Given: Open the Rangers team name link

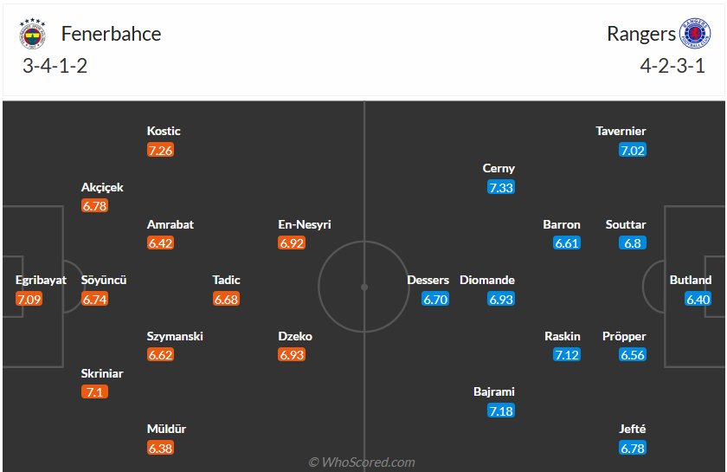Looking at the screenshot, I should [641, 34].
